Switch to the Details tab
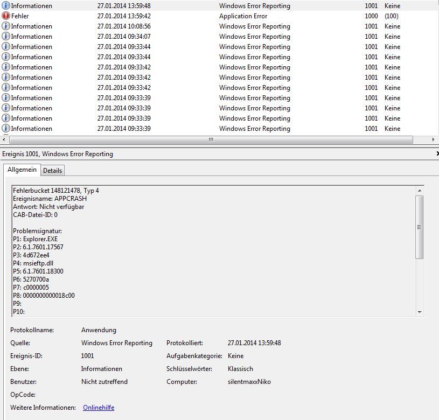The height and width of the screenshot is (420, 439). 53,170
